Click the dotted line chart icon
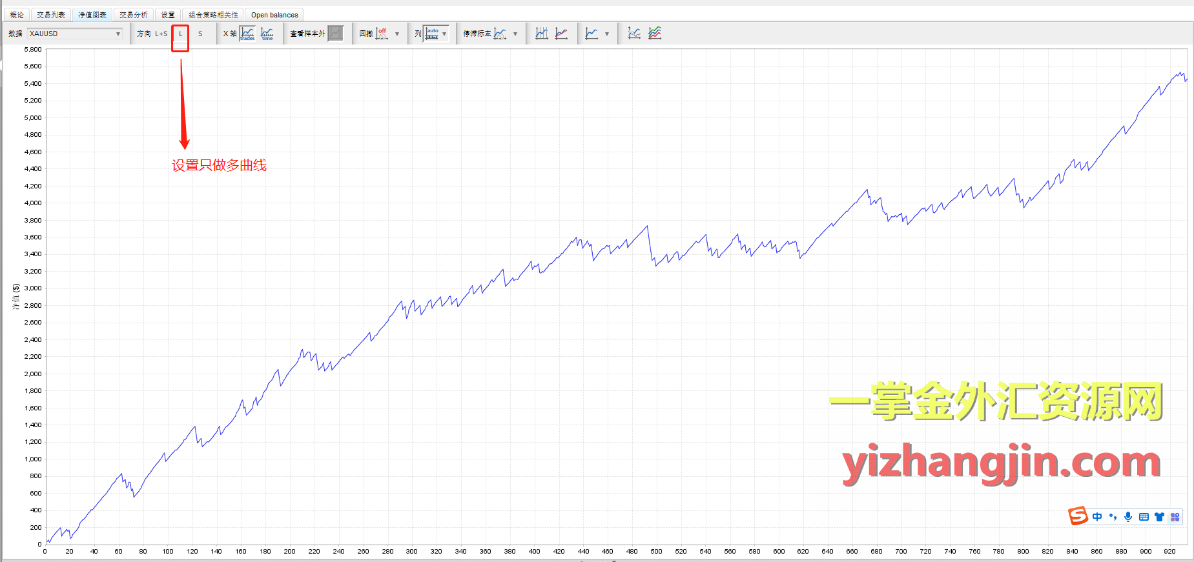This screenshot has width=1194, height=562. coord(635,34)
